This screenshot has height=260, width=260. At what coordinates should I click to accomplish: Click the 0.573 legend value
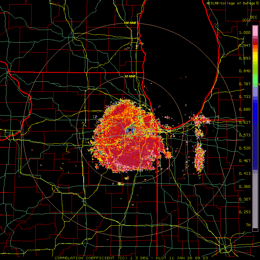[x=245, y=135]
